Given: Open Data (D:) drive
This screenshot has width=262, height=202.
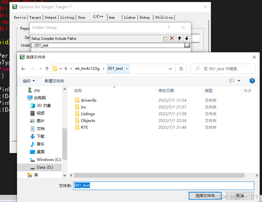Looking at the screenshot, I should 39,167.
